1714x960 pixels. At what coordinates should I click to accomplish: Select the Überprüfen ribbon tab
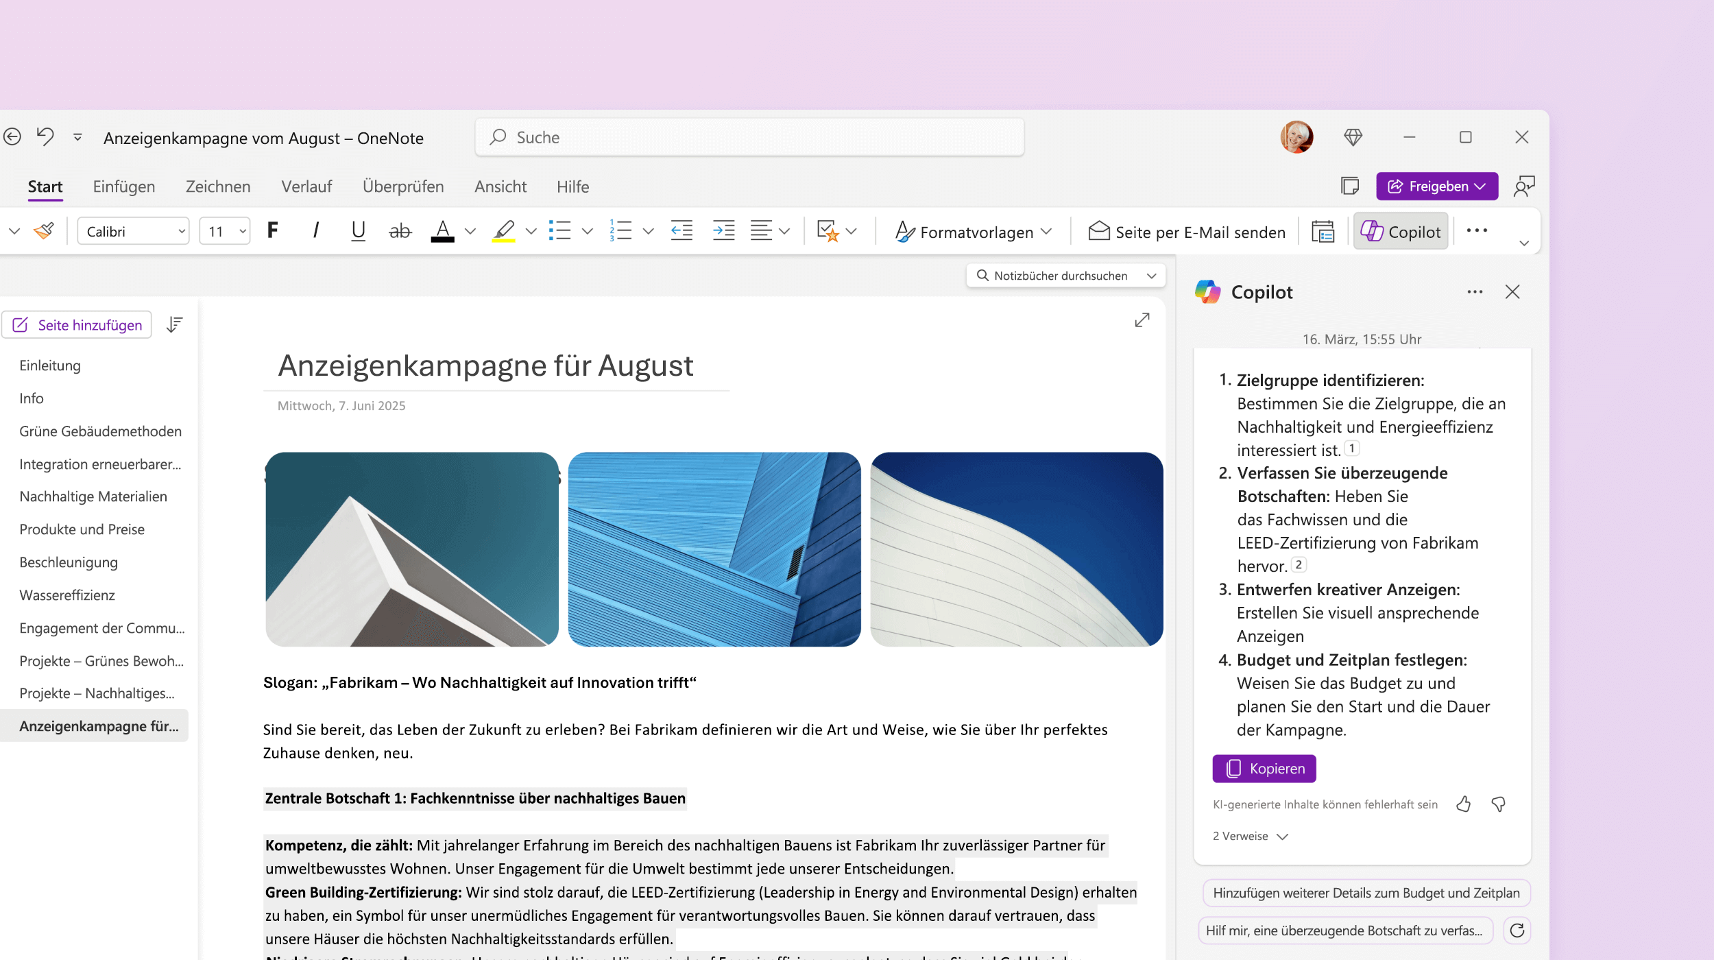402,186
